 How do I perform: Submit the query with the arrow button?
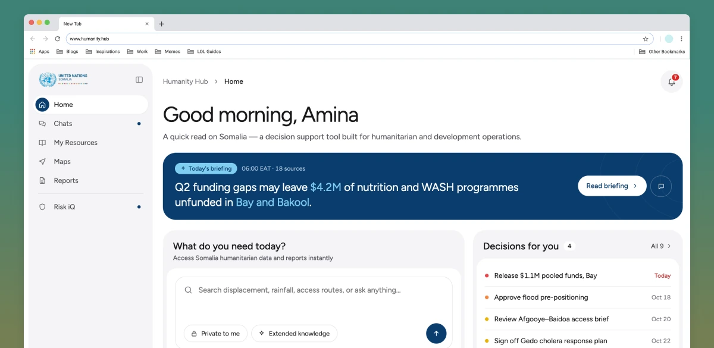436,333
